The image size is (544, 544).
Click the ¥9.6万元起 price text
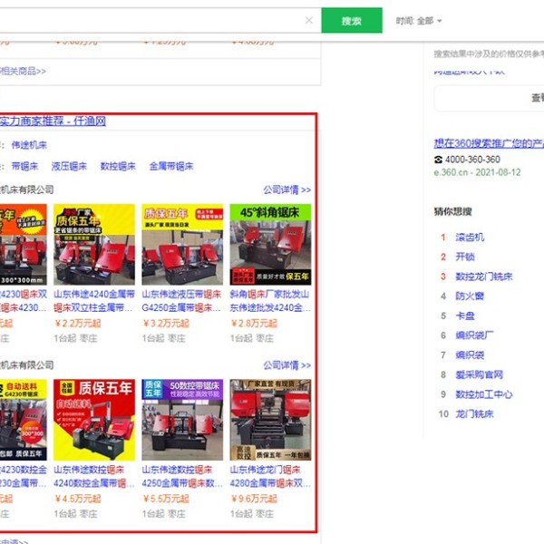click(x=254, y=499)
